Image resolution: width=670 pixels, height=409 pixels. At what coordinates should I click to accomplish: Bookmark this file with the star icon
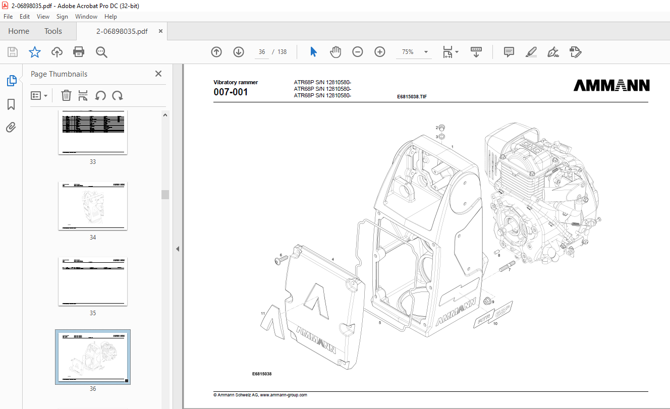34,52
